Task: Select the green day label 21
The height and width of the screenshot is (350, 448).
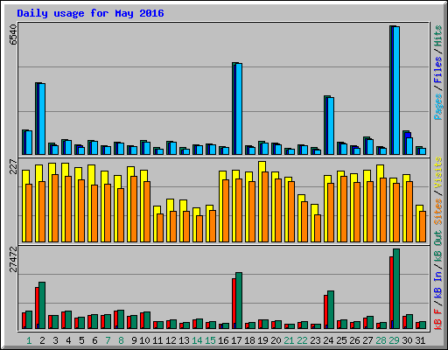Action: pyautogui.click(x=289, y=340)
